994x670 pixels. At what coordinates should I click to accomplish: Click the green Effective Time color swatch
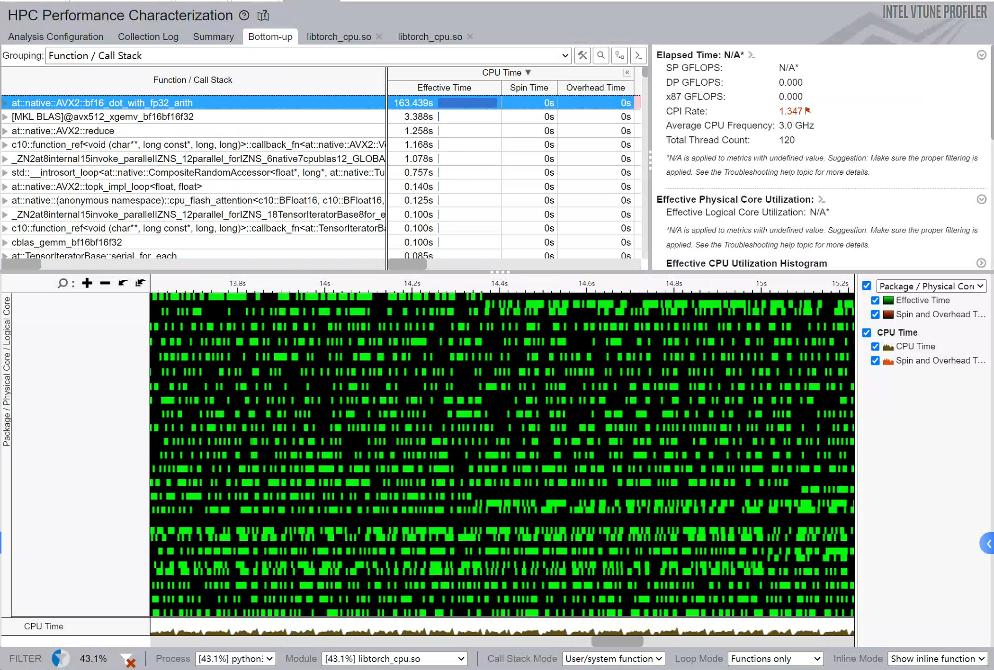point(888,300)
